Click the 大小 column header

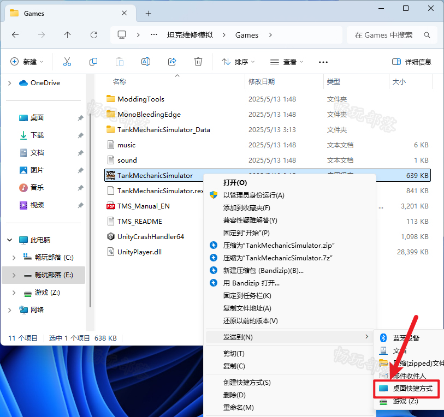[x=399, y=82]
